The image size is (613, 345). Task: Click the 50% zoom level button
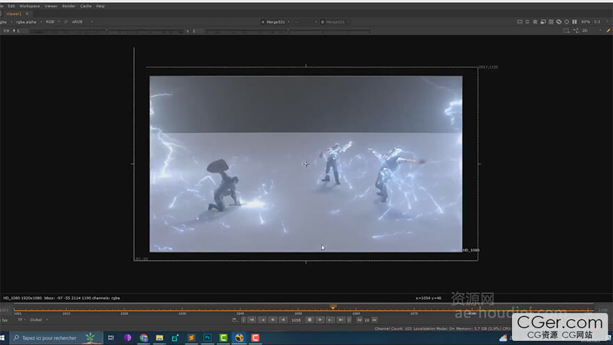point(585,22)
